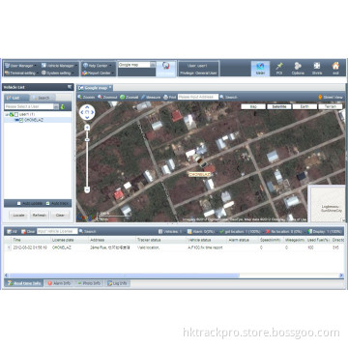Image resolution: width=348 pixels, height=348 pixels.
Task: Open the POI pushpin tool
Action: click(279, 69)
